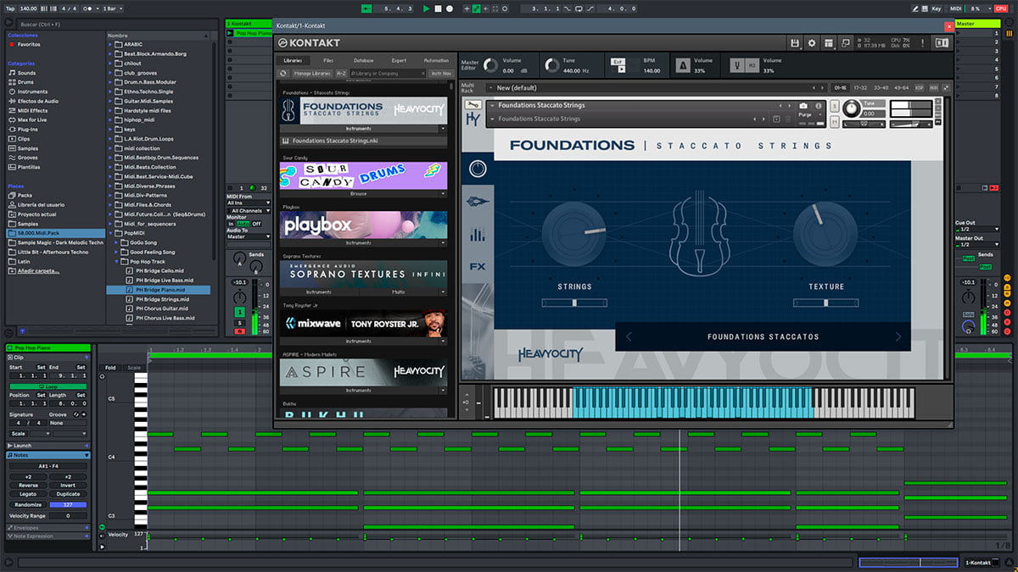Switch to Kontakt Database tab
Viewport: 1018px width, 572px height.
click(x=363, y=60)
